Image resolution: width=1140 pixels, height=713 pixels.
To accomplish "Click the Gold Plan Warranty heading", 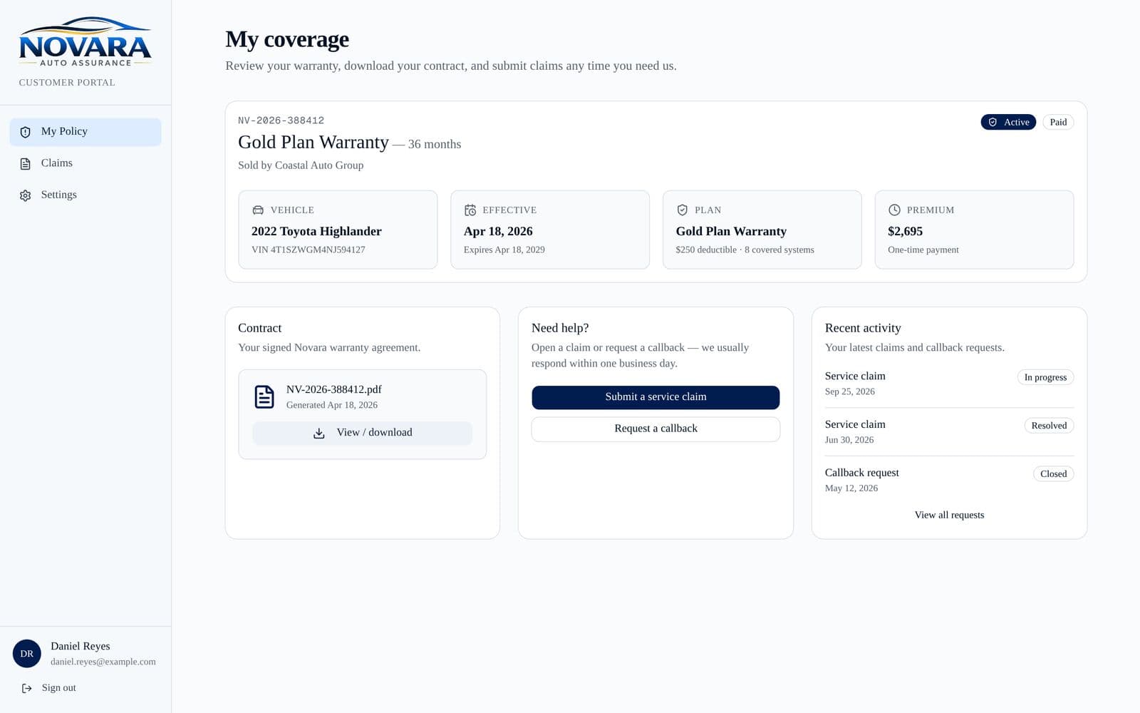I will point(313,143).
